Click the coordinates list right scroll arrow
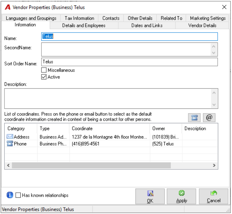The image size is (232, 214). click(214, 165)
